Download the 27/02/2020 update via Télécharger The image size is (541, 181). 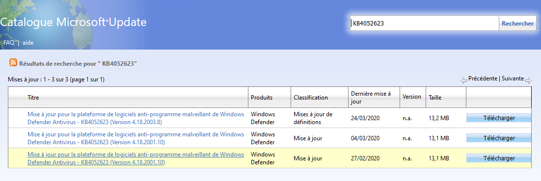pyautogui.click(x=499, y=158)
